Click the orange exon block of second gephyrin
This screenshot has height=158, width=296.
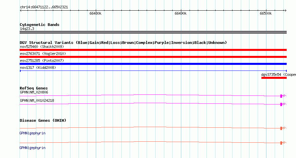pos(281,143)
